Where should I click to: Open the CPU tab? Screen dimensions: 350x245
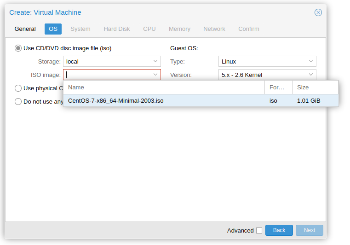[x=149, y=29]
